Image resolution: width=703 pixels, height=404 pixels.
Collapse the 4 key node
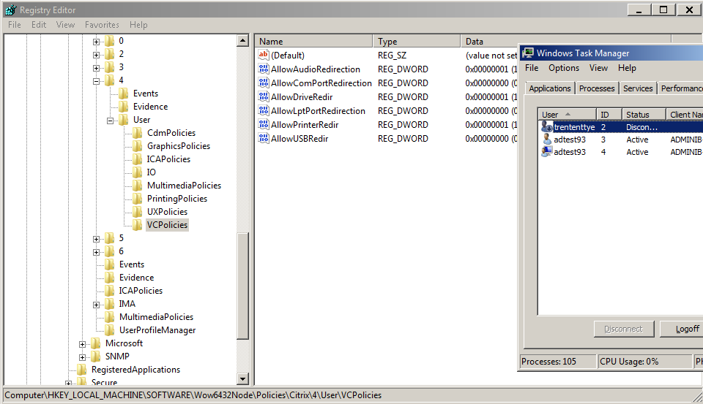tap(96, 81)
